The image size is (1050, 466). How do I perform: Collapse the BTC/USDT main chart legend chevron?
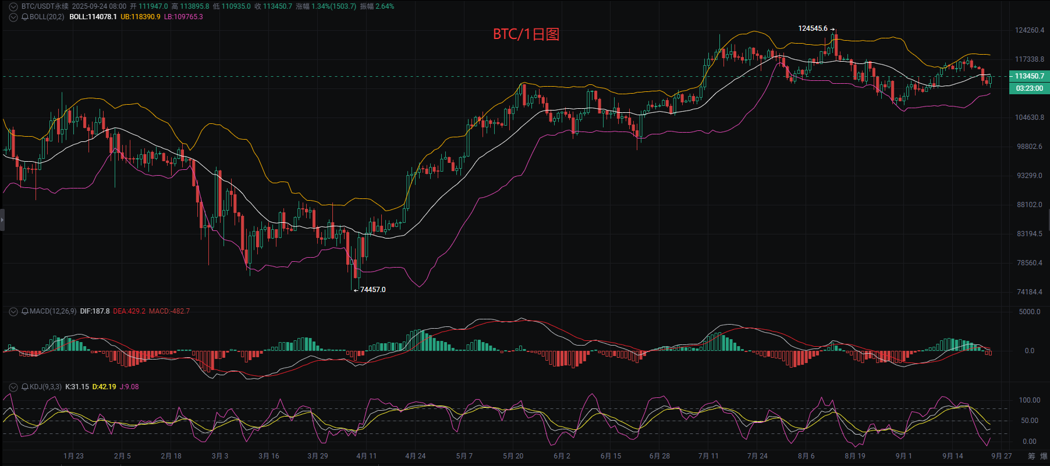tap(13, 6)
